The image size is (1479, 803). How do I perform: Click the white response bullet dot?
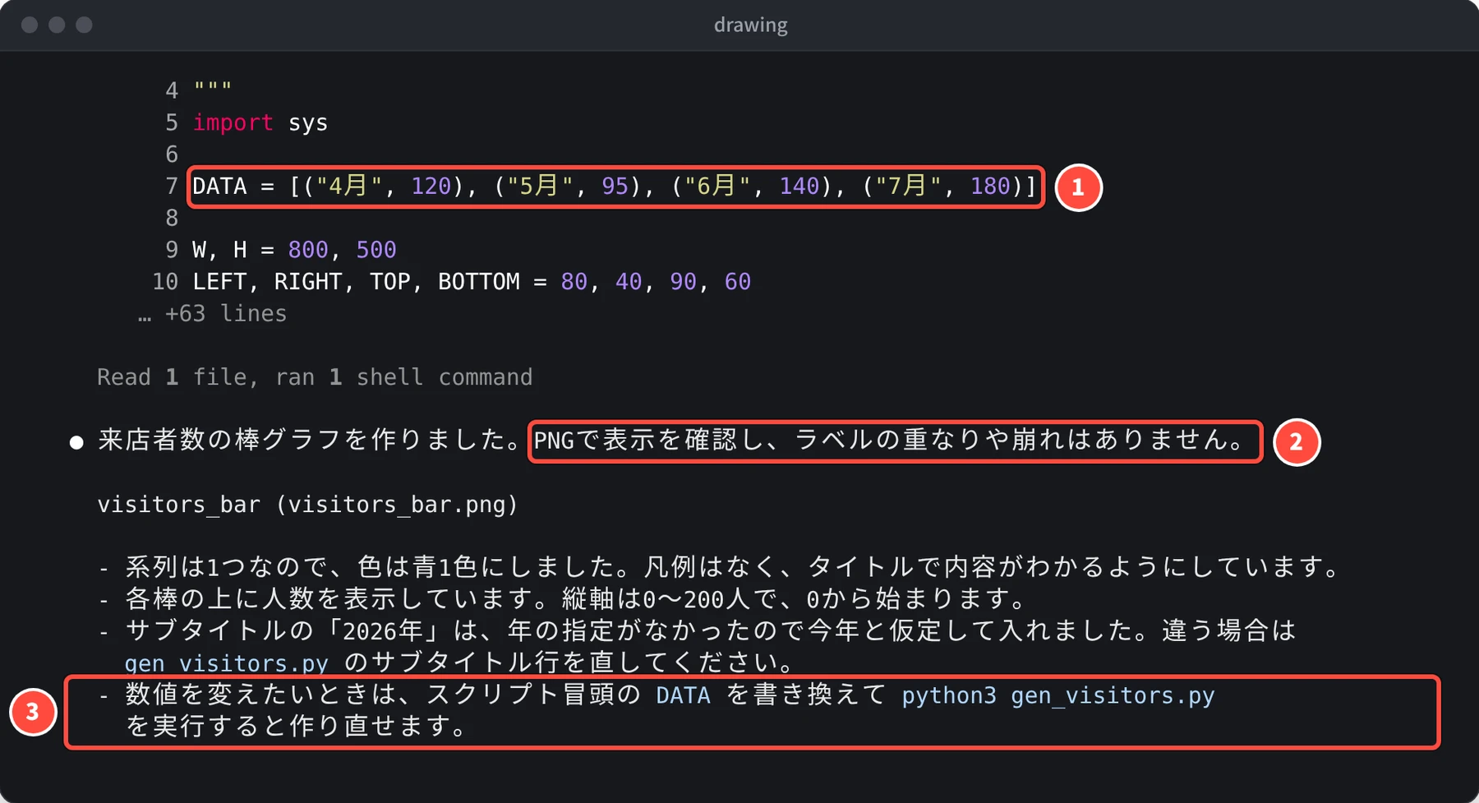pyautogui.click(x=76, y=443)
